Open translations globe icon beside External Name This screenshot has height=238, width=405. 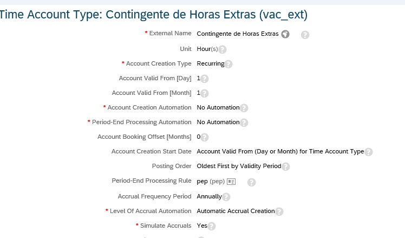click(285, 34)
